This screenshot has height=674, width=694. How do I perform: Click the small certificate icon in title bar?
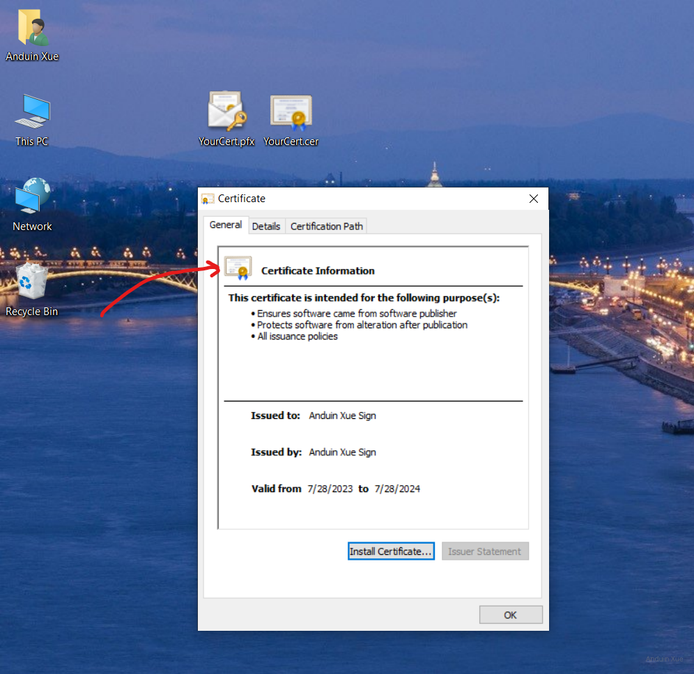click(x=208, y=199)
